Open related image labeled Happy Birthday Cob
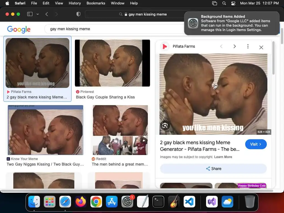284x213 pixels. tap(241, 186)
